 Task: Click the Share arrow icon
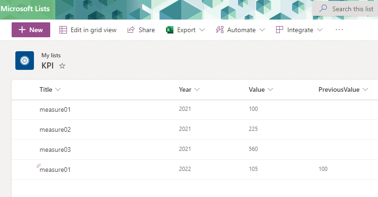131,30
